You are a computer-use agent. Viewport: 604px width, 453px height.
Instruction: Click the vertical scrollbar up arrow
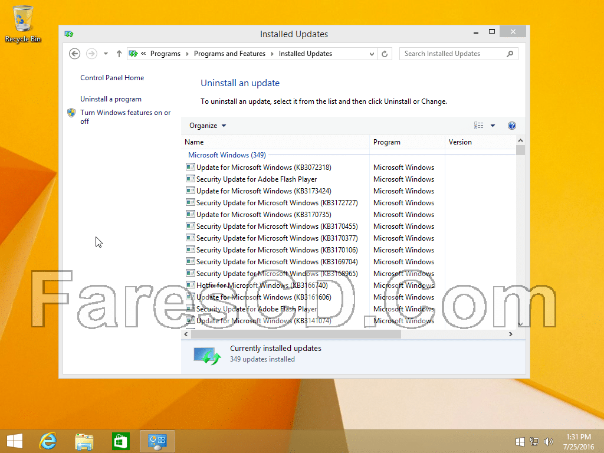click(x=520, y=140)
